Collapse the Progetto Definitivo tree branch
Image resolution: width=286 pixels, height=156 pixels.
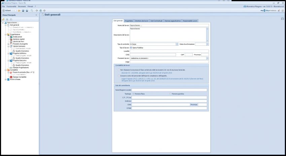click(x=8, y=53)
